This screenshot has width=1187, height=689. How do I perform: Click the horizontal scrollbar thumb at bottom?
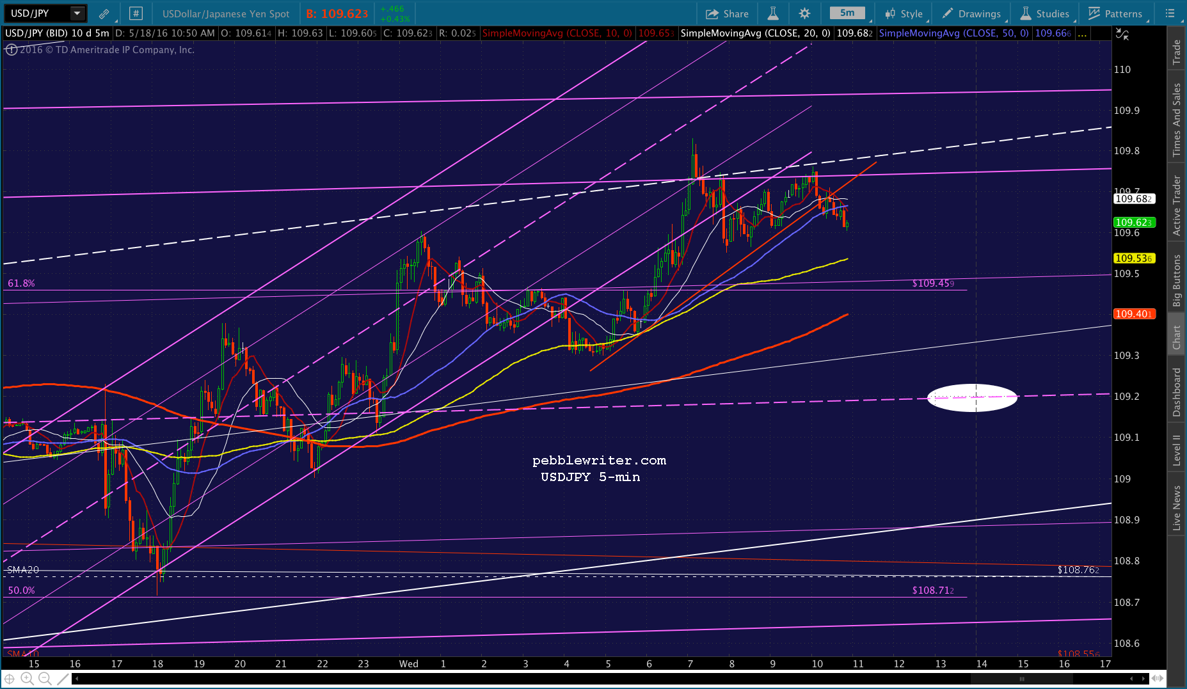1022,679
